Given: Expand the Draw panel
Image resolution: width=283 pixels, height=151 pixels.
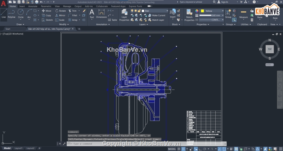Looking at the screenshot, I should point(20,24).
